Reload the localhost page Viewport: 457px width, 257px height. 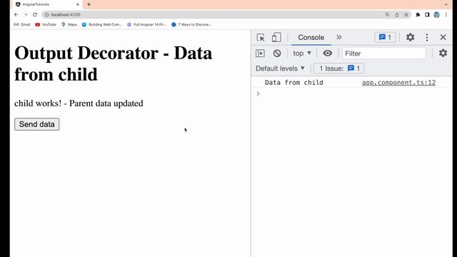(x=35, y=14)
